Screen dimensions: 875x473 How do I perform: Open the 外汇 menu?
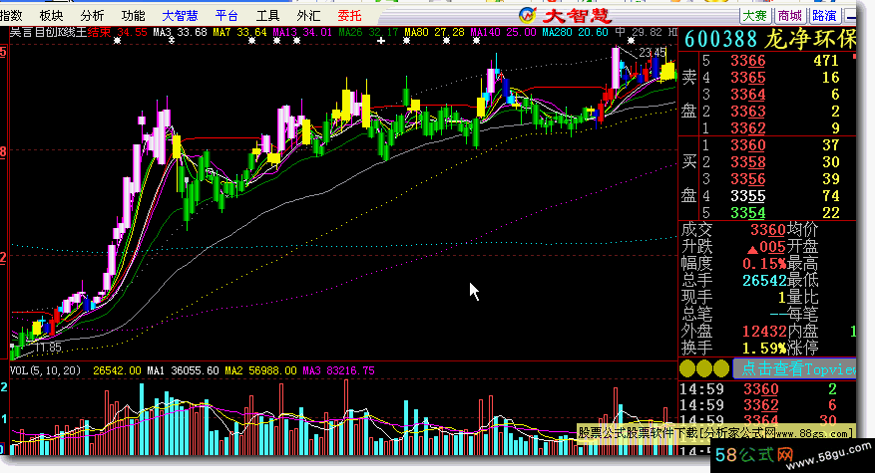pos(308,16)
